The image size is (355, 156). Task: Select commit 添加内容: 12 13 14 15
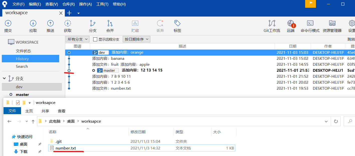tap(210, 70)
